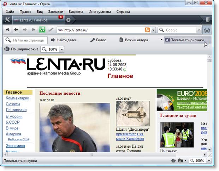Click the wand password icon

(51, 30)
